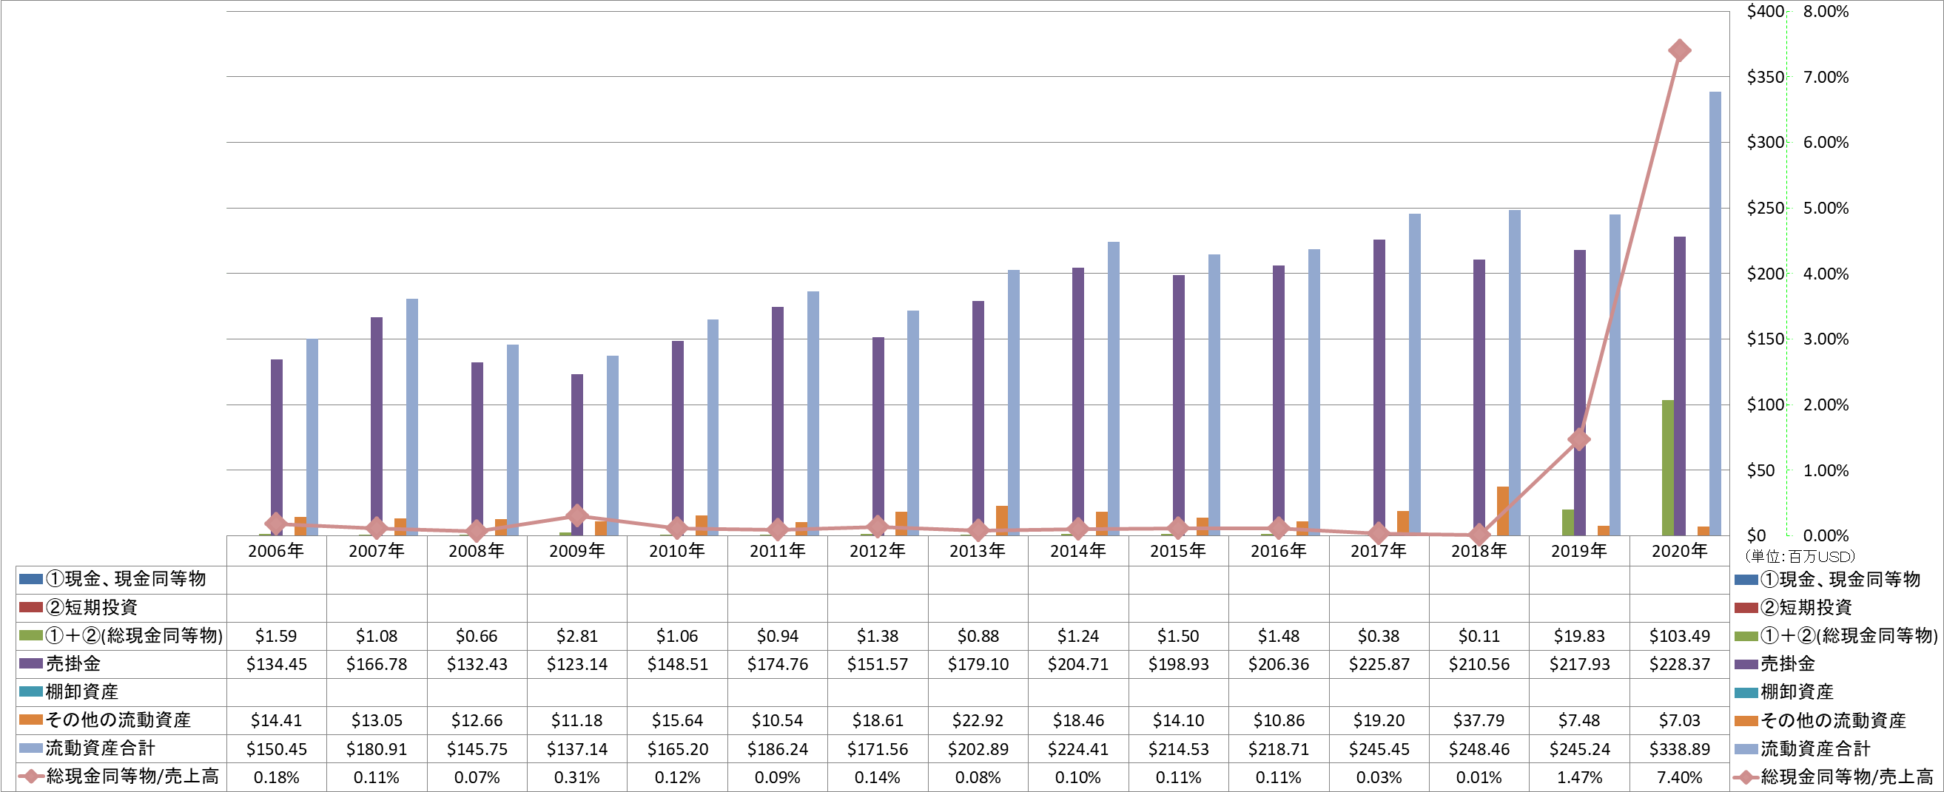Click left row label ①現金、現金同等物
This screenshot has width=1944, height=792.
(125, 578)
